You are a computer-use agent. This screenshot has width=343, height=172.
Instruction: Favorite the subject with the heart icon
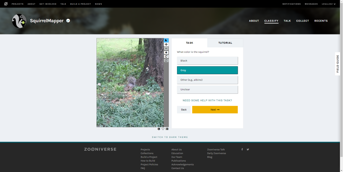pos(163,129)
